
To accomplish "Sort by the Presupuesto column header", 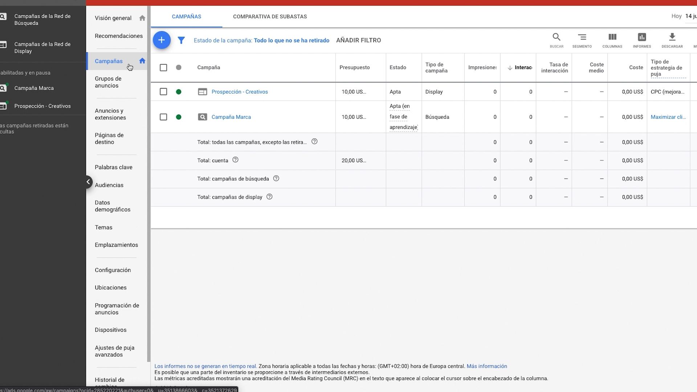I will pyautogui.click(x=355, y=68).
